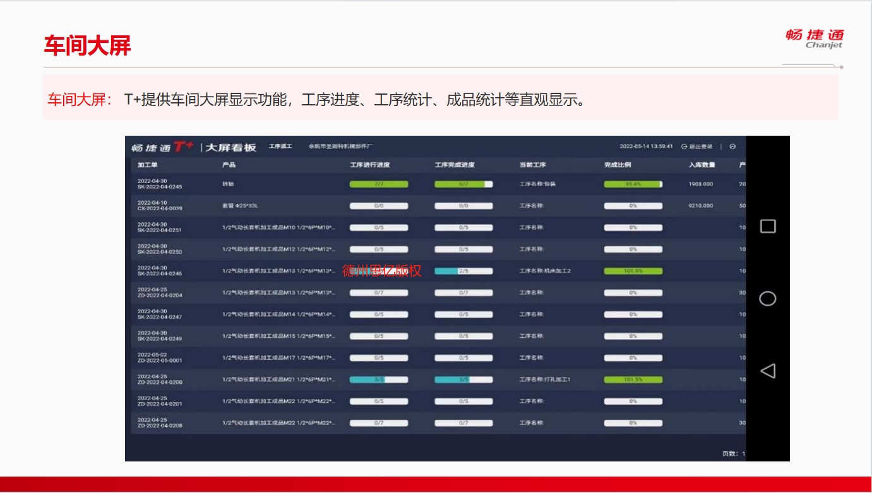The width and height of the screenshot is (872, 493).
Task: Click the product 套管 Φ25*33L
Action: (x=240, y=206)
